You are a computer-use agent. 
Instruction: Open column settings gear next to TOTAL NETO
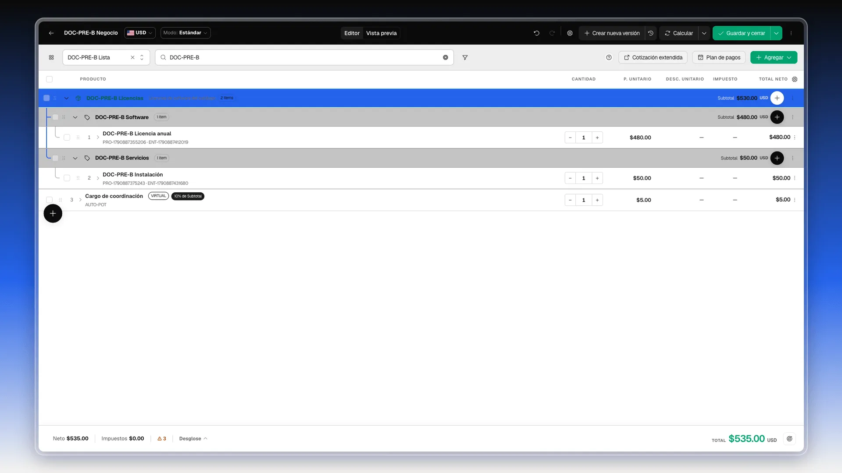click(x=795, y=79)
